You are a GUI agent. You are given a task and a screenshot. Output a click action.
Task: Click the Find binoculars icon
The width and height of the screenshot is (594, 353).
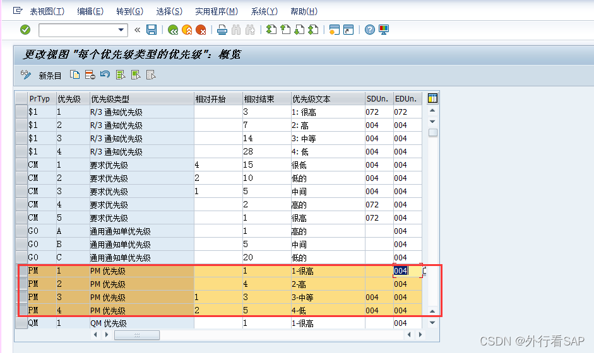coord(236,30)
